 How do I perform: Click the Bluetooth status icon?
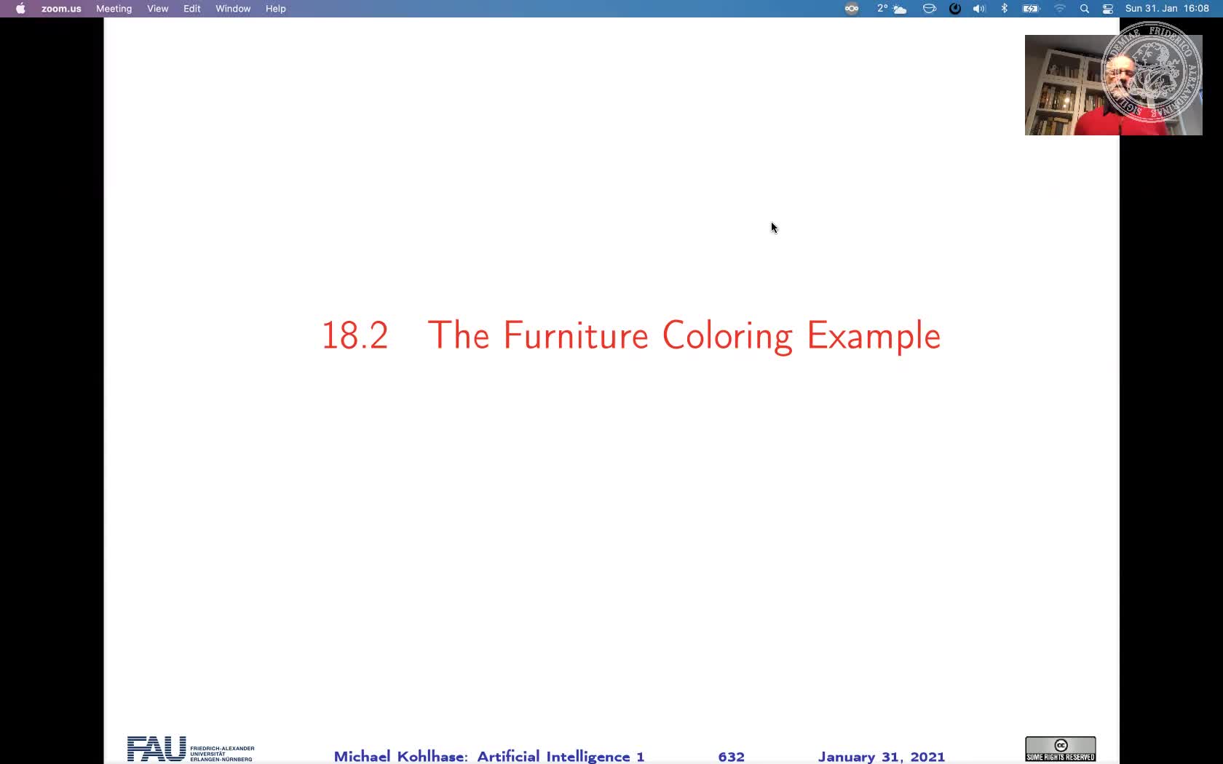point(1005,9)
